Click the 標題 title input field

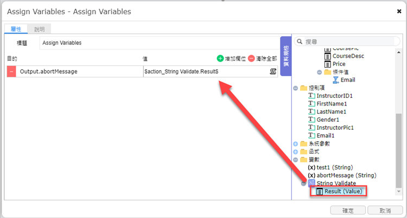(160, 43)
